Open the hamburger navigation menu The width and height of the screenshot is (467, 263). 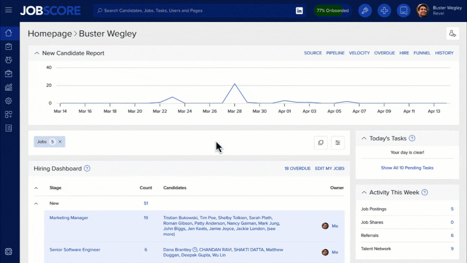coord(9,10)
